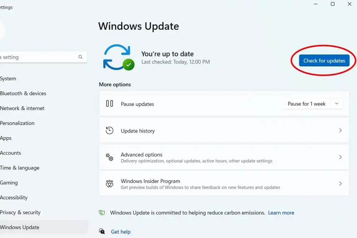Open the Learn more link
The image size is (357, 238).
coord(281,213)
